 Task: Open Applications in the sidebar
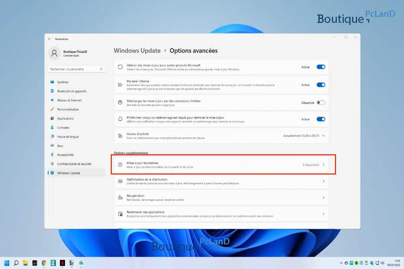(77, 118)
